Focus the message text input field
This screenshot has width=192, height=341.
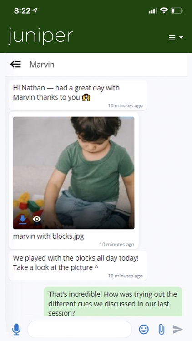click(80, 329)
